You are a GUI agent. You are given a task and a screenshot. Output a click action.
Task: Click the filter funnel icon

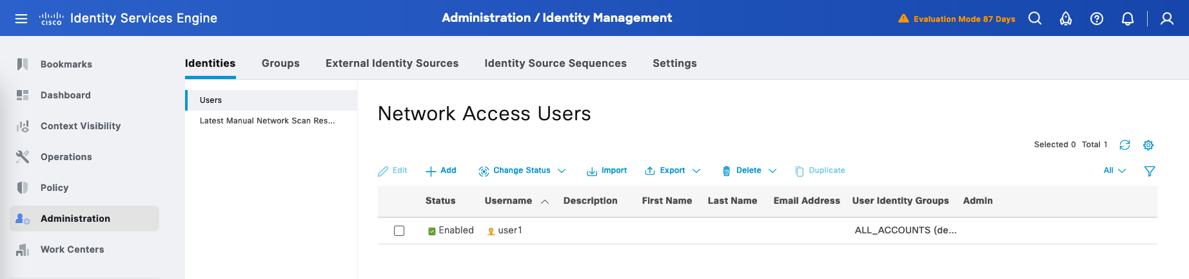point(1149,171)
